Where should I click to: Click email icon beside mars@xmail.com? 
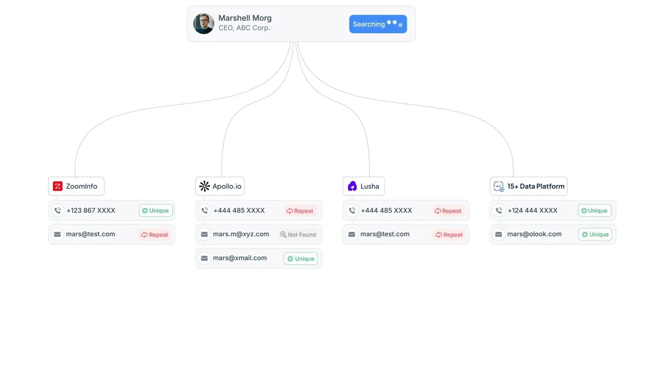coord(205,258)
